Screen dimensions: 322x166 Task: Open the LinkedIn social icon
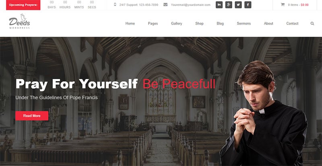(x=219, y=5)
